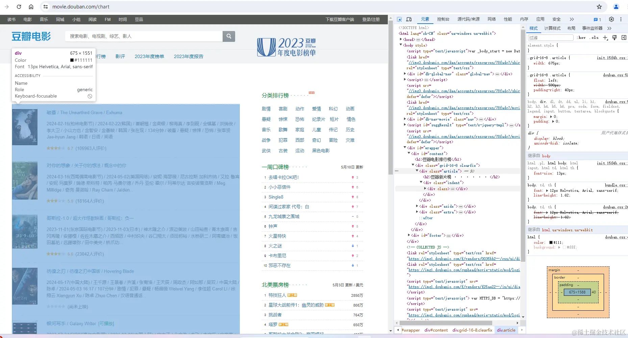Collapse the div.article node arrow

coord(417,171)
